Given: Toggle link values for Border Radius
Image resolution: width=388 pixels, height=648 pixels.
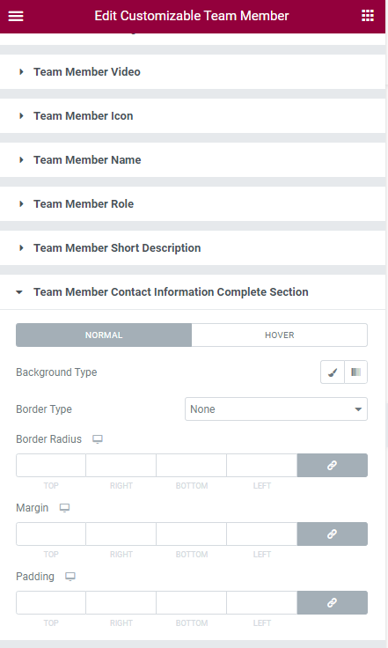Looking at the screenshot, I should (x=333, y=466).
